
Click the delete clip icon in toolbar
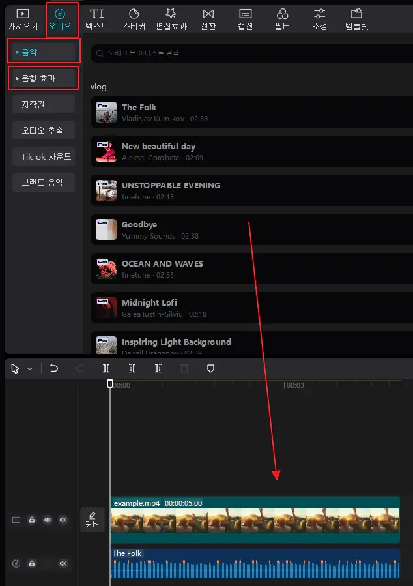pos(184,368)
